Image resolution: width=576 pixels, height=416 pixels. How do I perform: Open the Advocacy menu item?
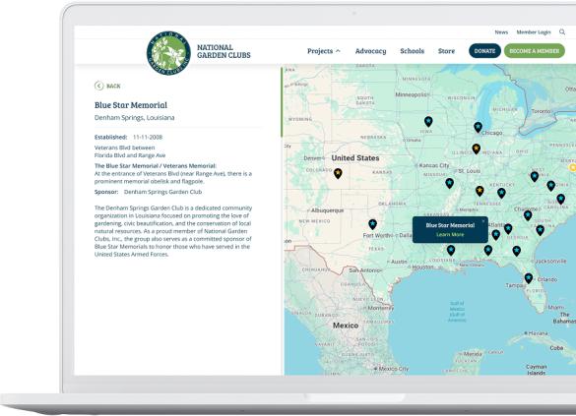pyautogui.click(x=370, y=51)
